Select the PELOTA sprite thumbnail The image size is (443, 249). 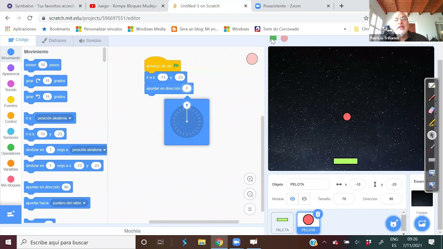(x=308, y=223)
